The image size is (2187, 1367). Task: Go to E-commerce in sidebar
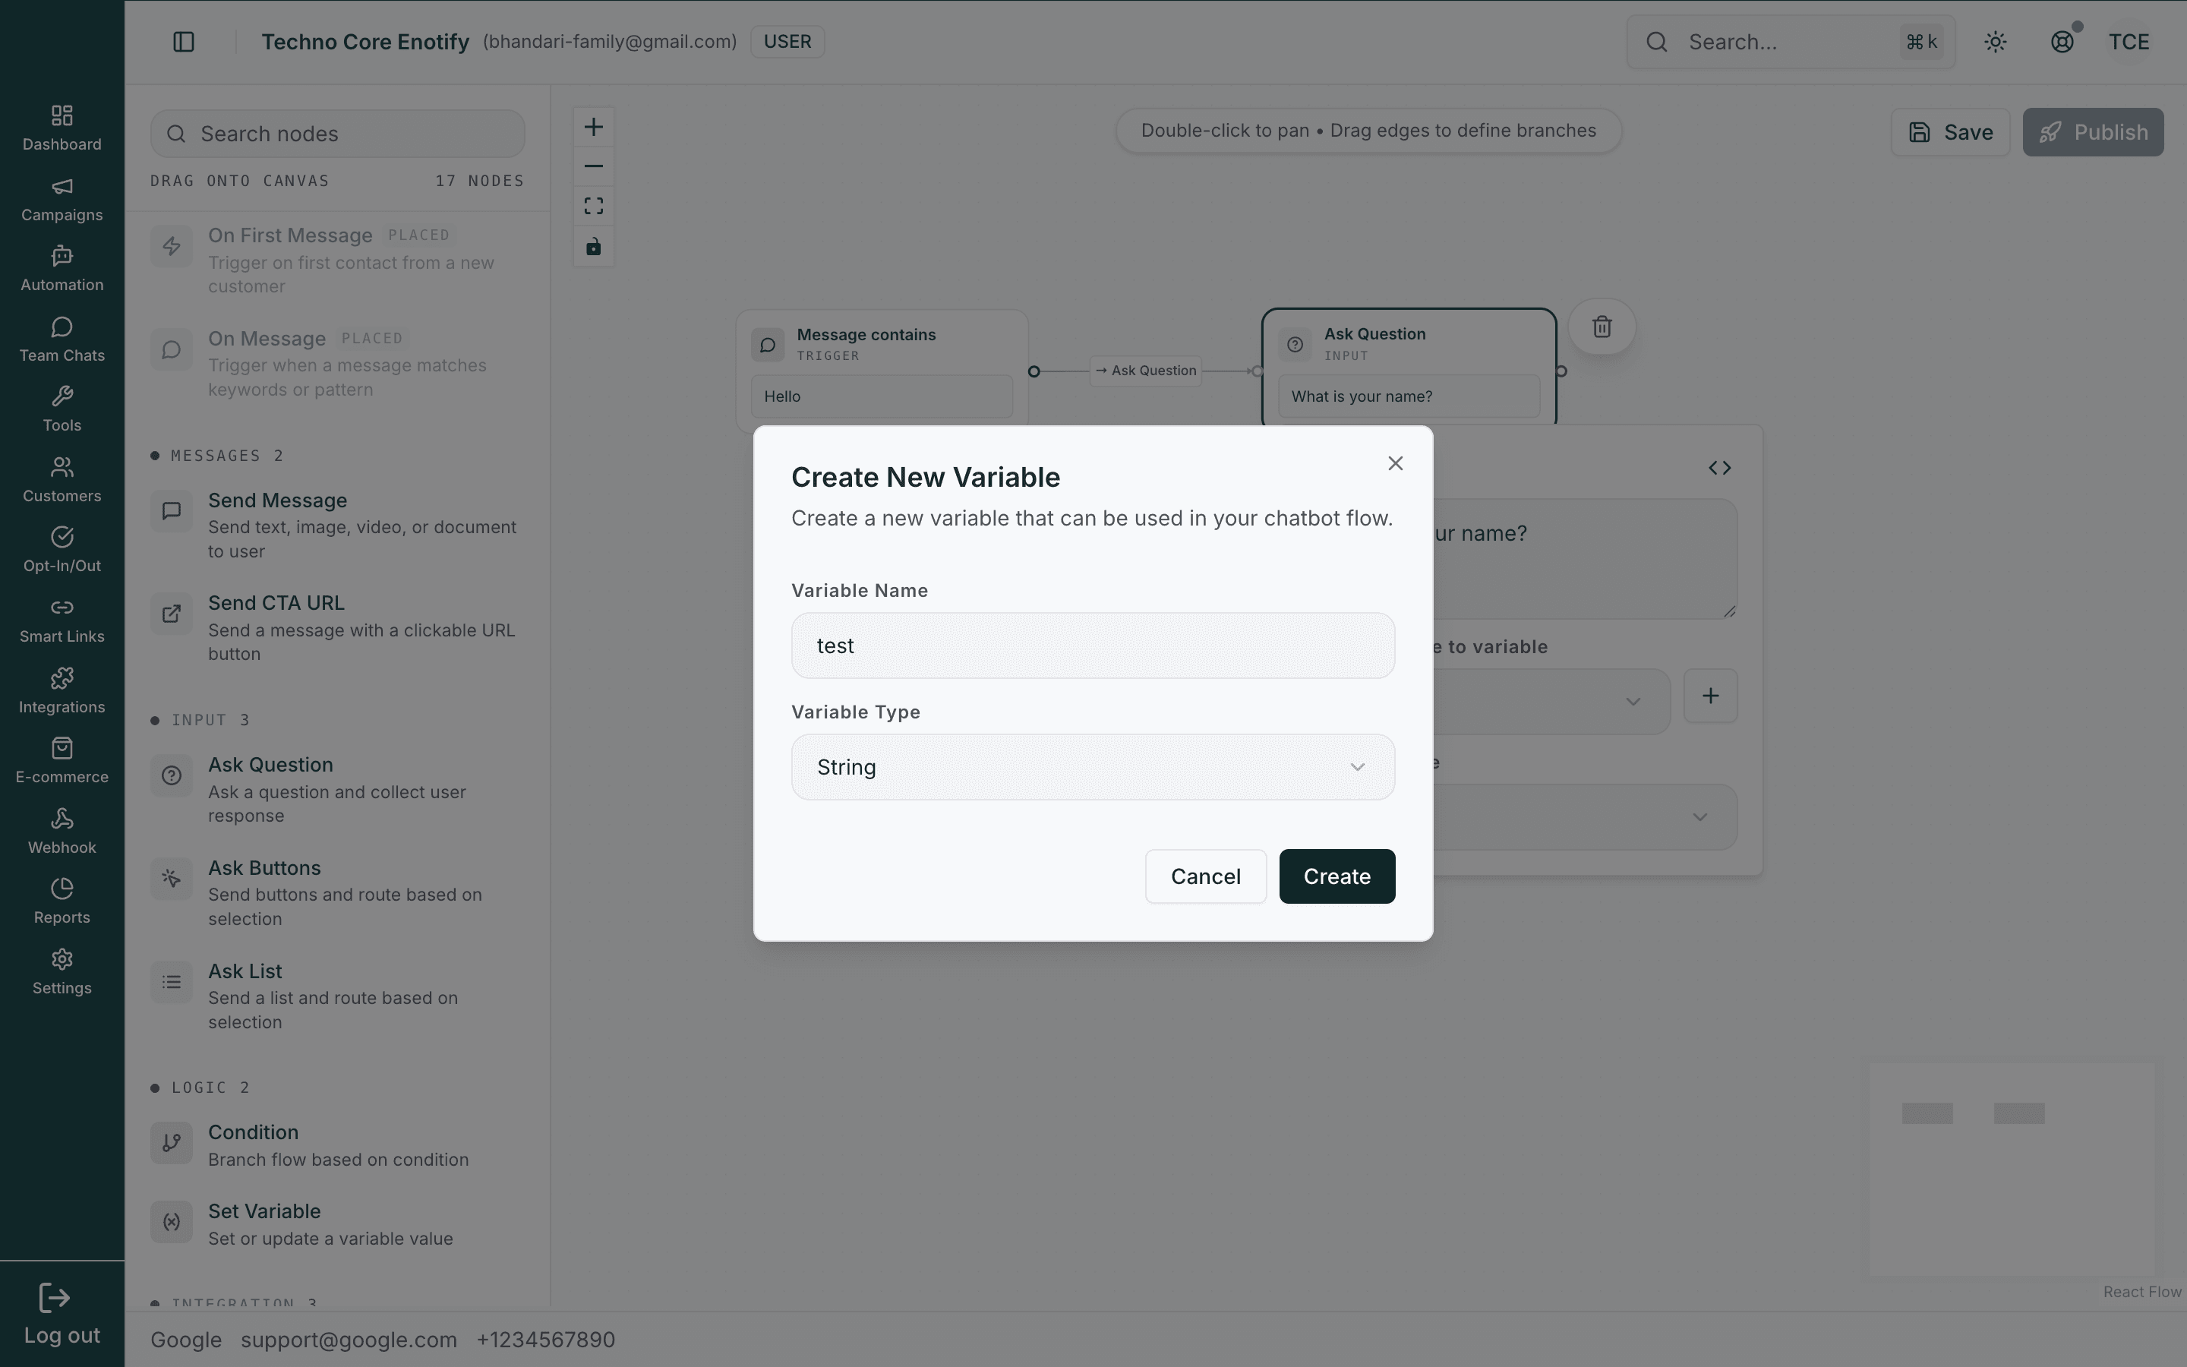click(62, 760)
